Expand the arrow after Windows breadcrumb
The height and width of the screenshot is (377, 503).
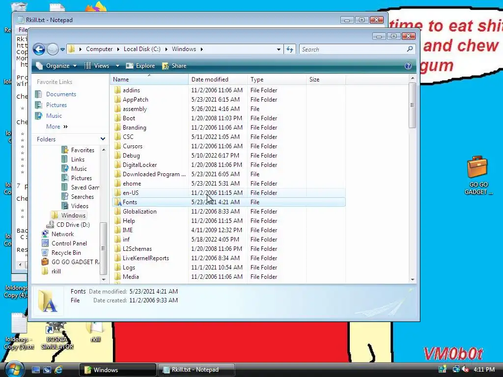[202, 49]
